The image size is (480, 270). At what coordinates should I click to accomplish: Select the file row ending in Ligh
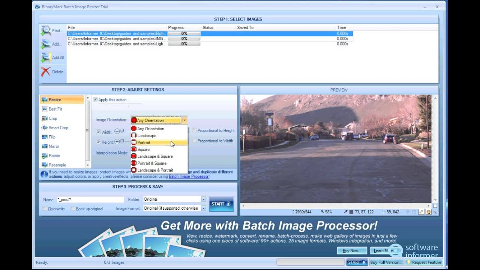pos(210,44)
